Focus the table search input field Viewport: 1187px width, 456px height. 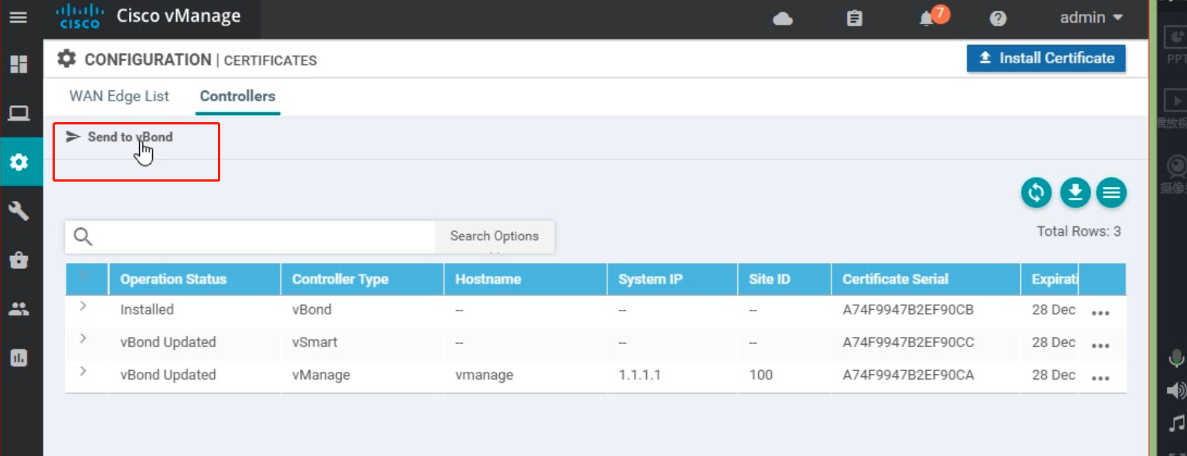(265, 237)
